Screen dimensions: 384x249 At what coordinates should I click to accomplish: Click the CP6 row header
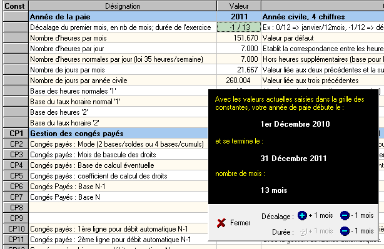click(16, 187)
